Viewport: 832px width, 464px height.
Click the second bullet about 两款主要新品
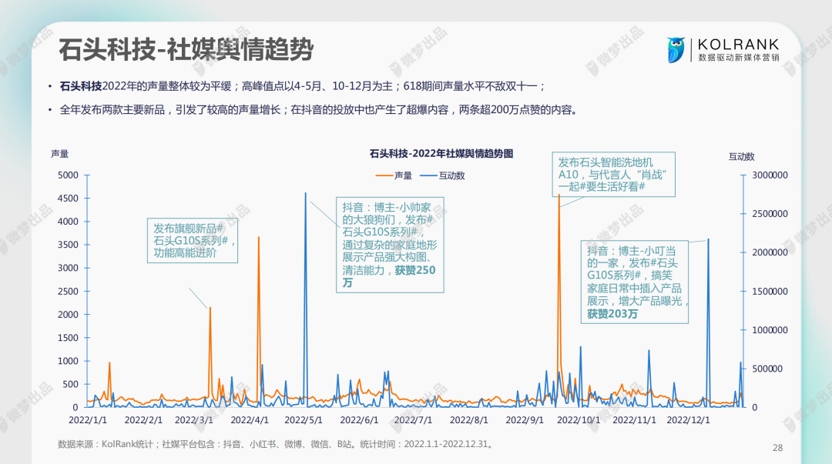point(319,110)
